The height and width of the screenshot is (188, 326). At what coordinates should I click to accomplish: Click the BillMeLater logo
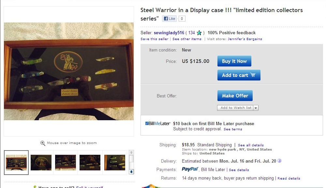click(158, 123)
